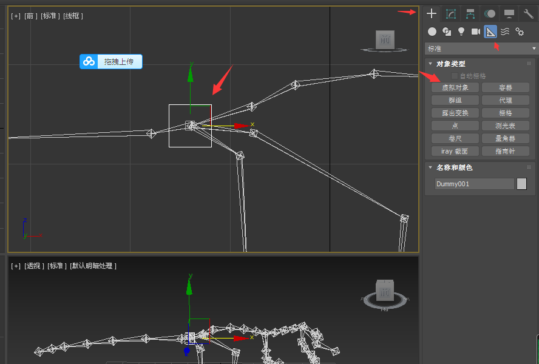Image resolution: width=539 pixels, height=364 pixels.
Task: Open the Create tab plus icon
Action: point(432,13)
